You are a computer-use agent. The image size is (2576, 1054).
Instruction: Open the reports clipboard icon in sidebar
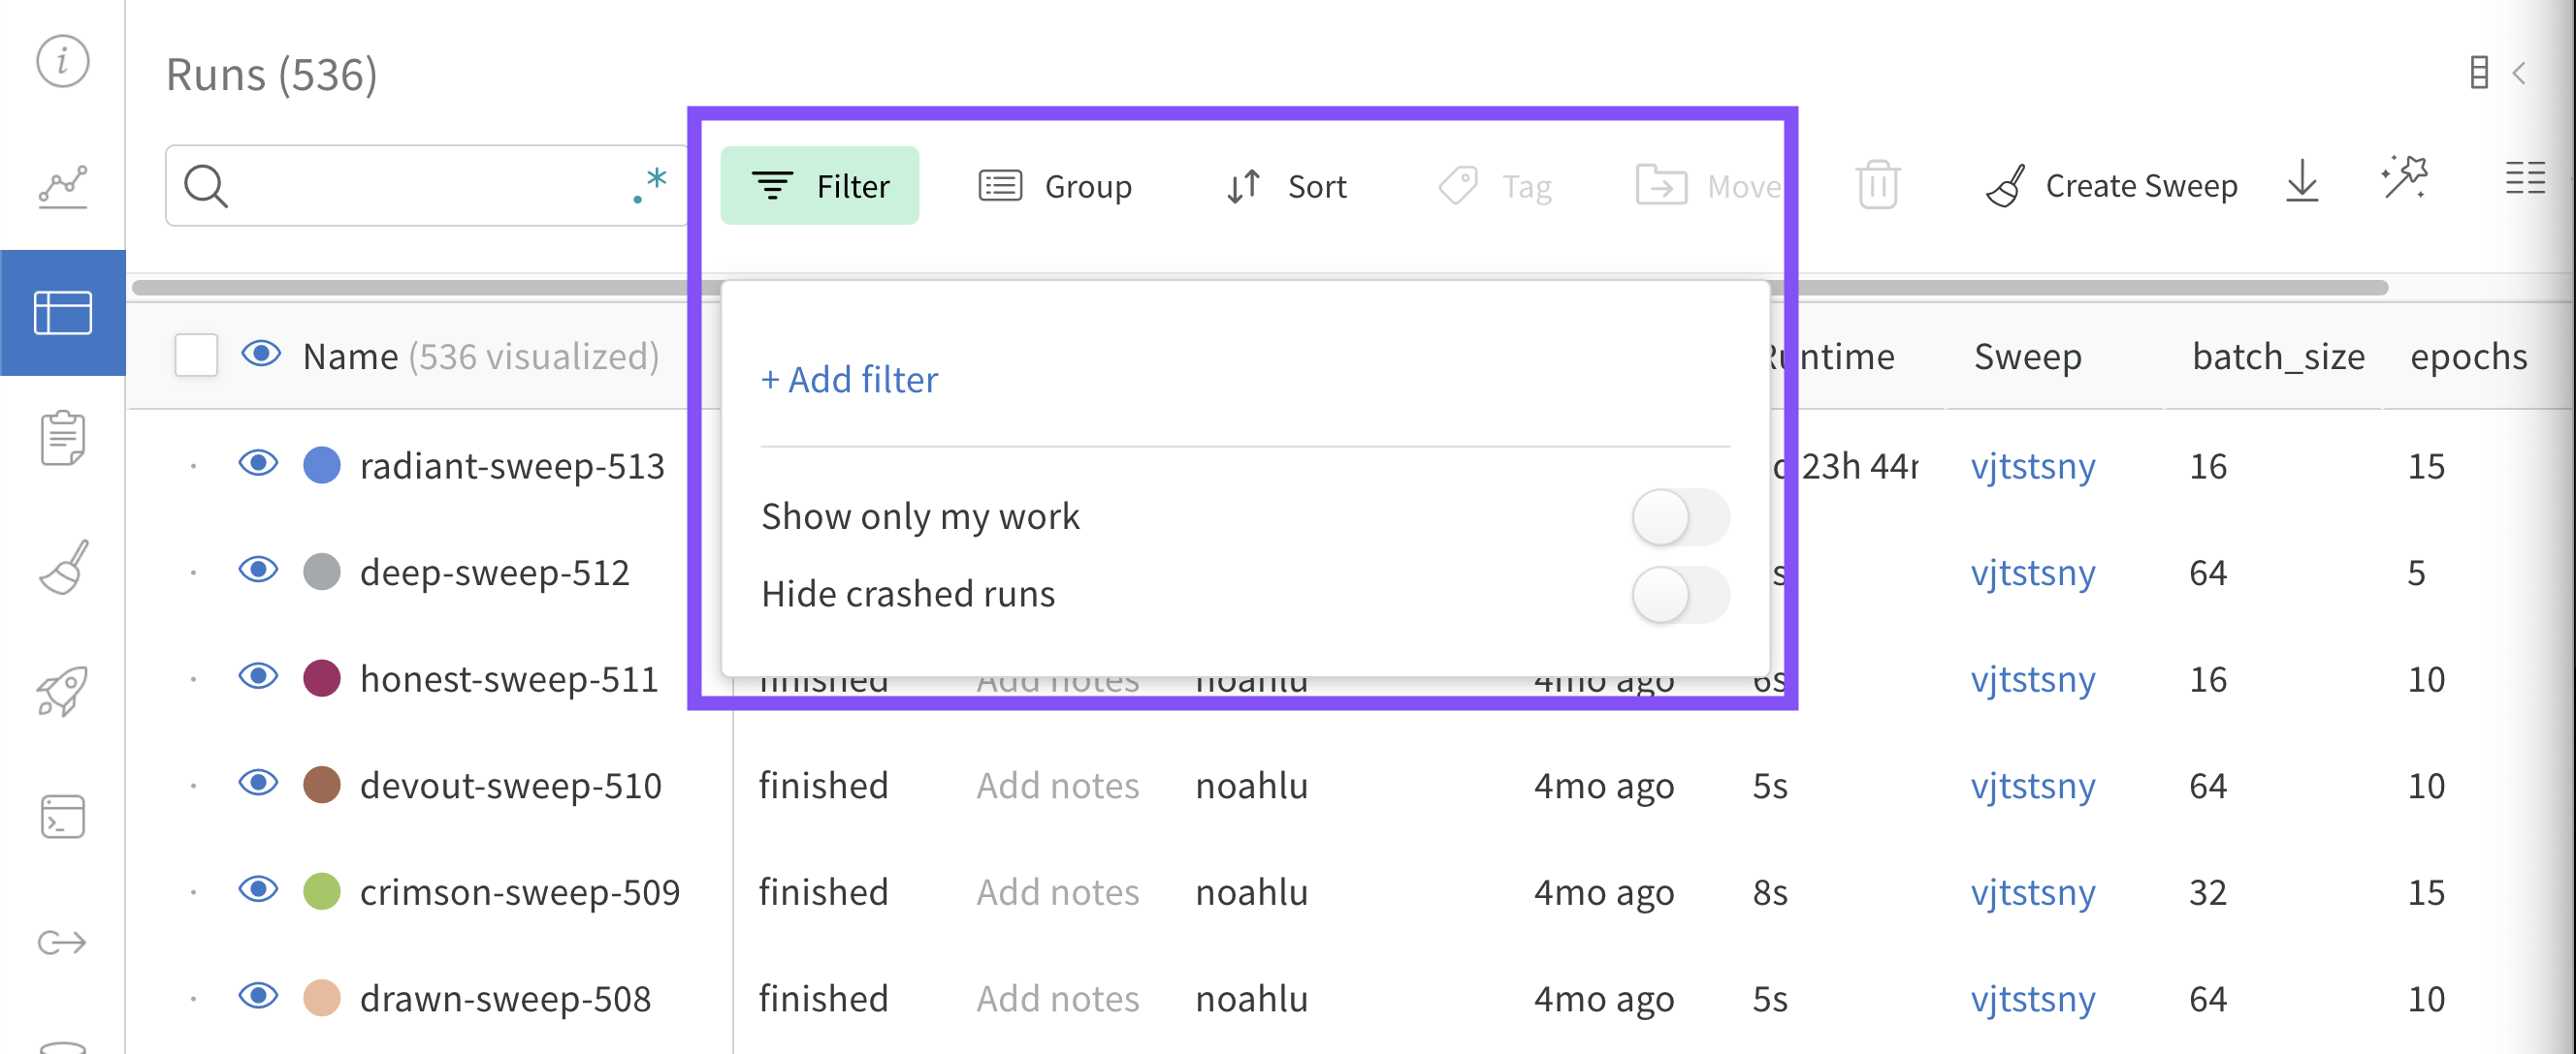tap(63, 438)
